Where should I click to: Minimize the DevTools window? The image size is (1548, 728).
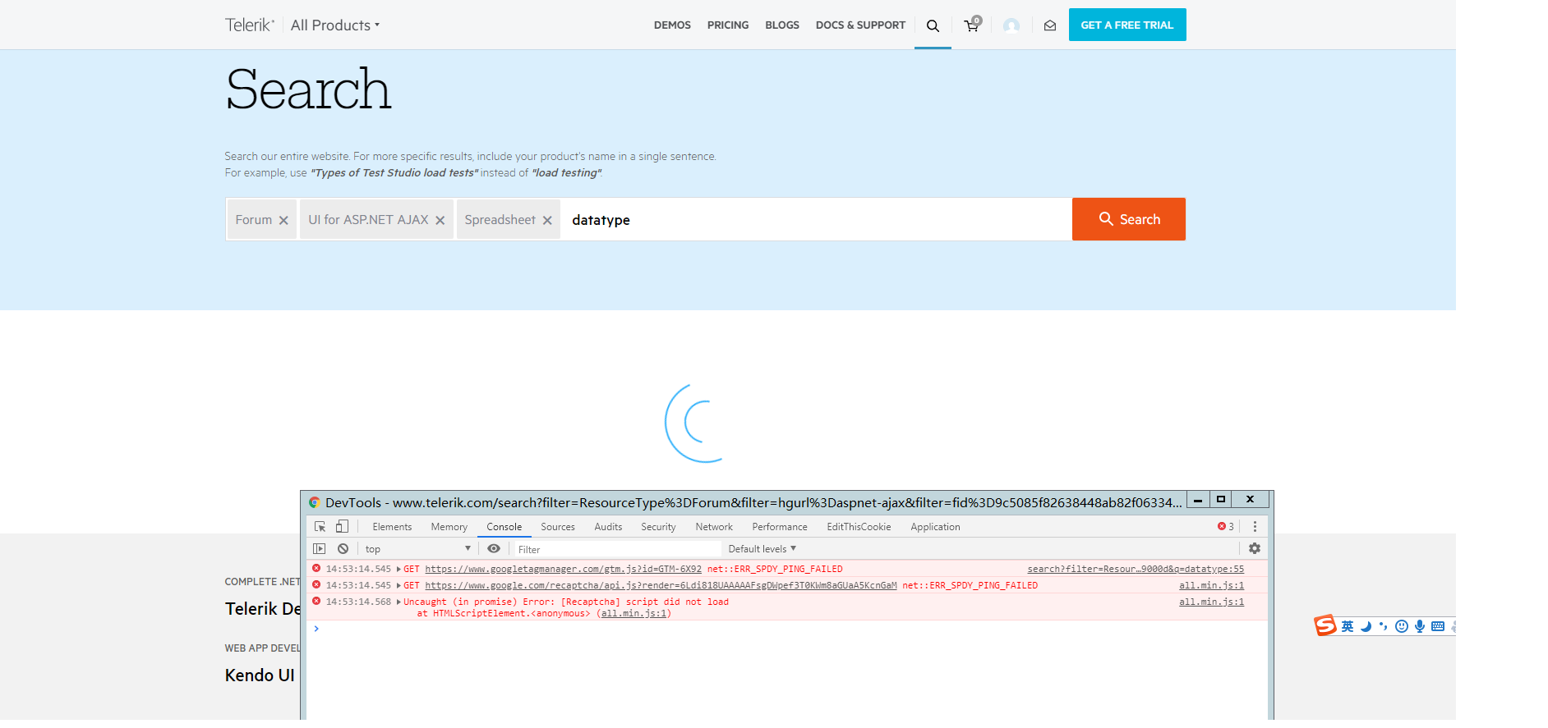pos(1198,500)
